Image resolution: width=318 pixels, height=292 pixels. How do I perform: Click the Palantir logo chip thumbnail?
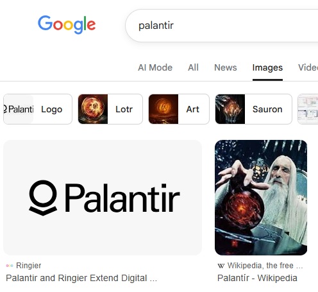(x=19, y=109)
